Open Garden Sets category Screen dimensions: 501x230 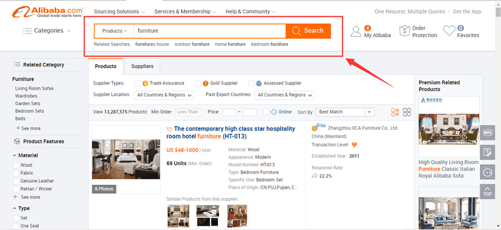[28, 103]
